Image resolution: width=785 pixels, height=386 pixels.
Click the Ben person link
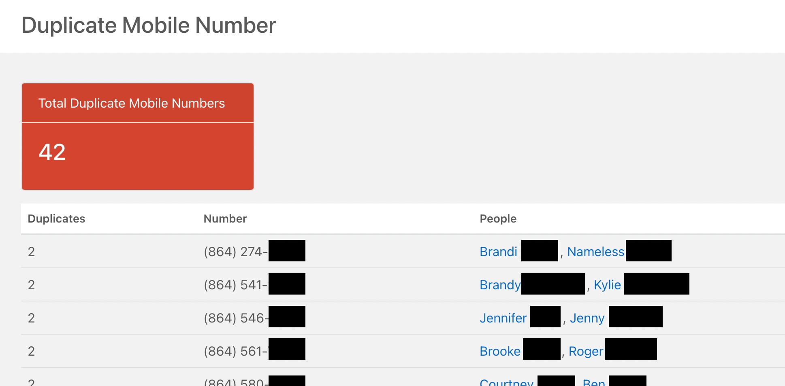593,382
